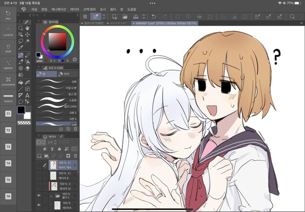Select the Correct line tool
305x212 pixels.
27,102
